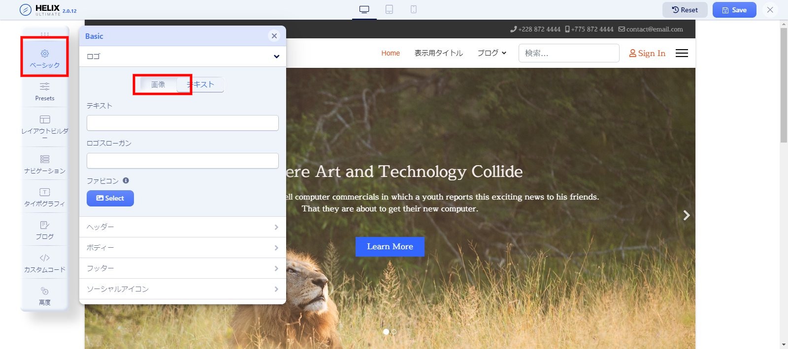The height and width of the screenshot is (349, 788).
Task: Switch to tablet preview device icon
Action: coord(389,10)
